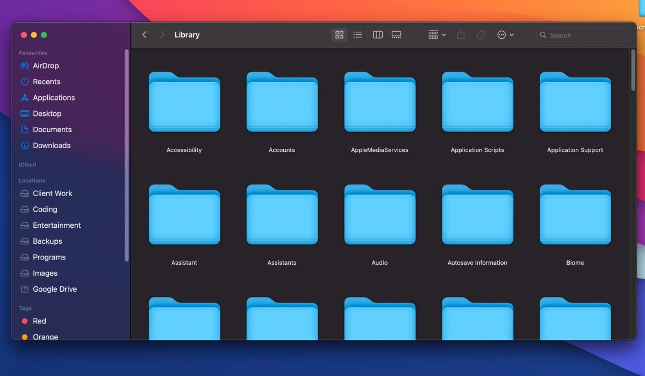Open the Backups drive
Viewport: 645px width, 376px height.
click(x=47, y=241)
